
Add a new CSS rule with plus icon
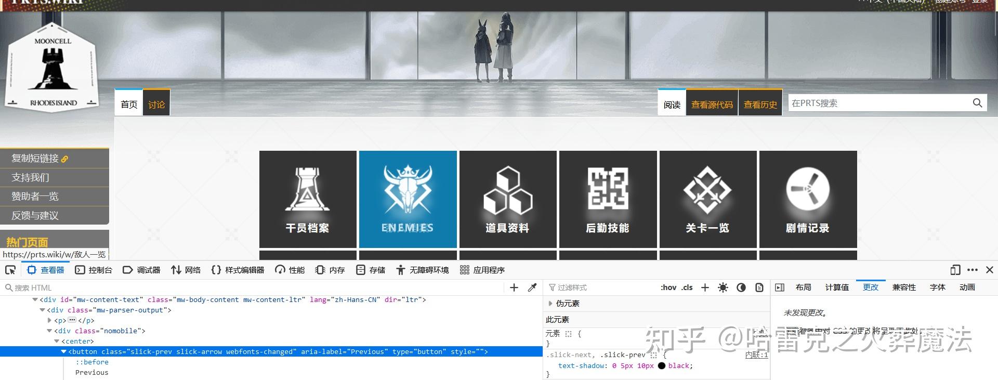705,287
